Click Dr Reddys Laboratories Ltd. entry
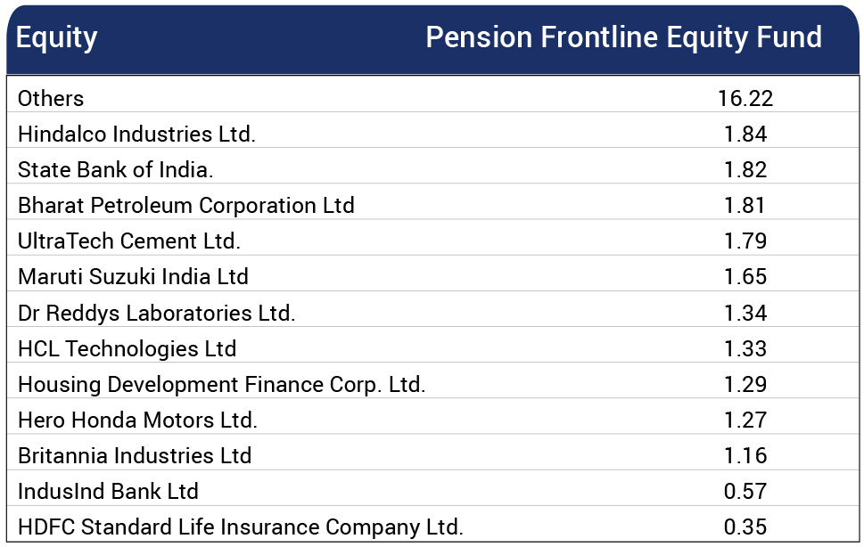The height and width of the screenshot is (547, 864). (x=157, y=313)
